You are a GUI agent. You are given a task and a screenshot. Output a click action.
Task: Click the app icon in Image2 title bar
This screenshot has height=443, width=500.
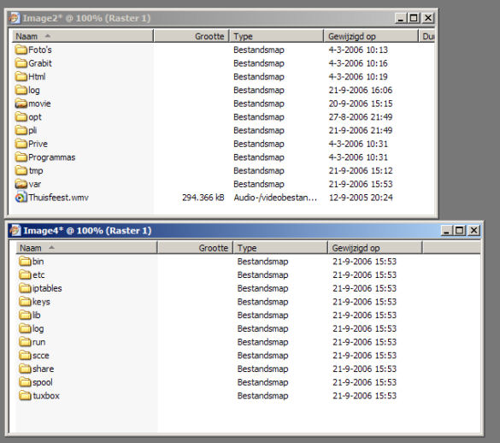[x=15, y=18]
